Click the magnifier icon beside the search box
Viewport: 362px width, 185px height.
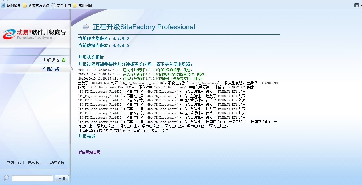(x=6, y=178)
